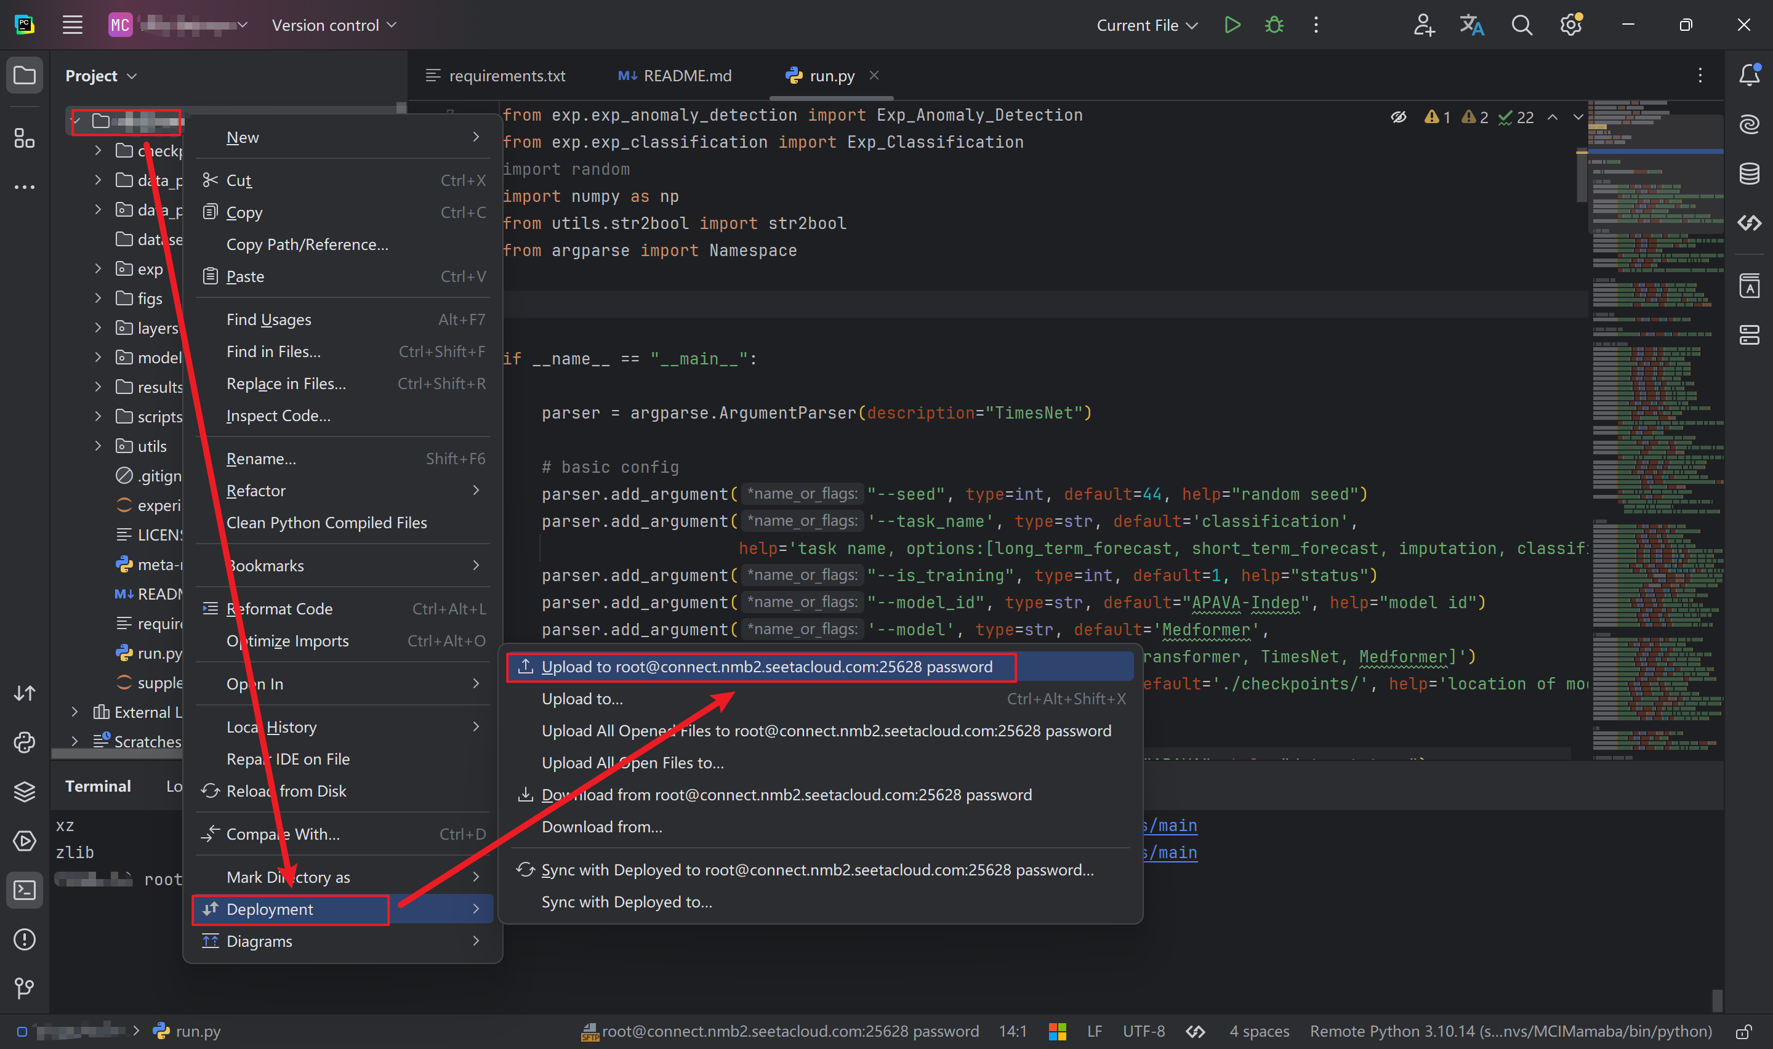Screen dimensions: 1773x1049
Task: Open the Mark Directory as submenu
Action: point(343,877)
